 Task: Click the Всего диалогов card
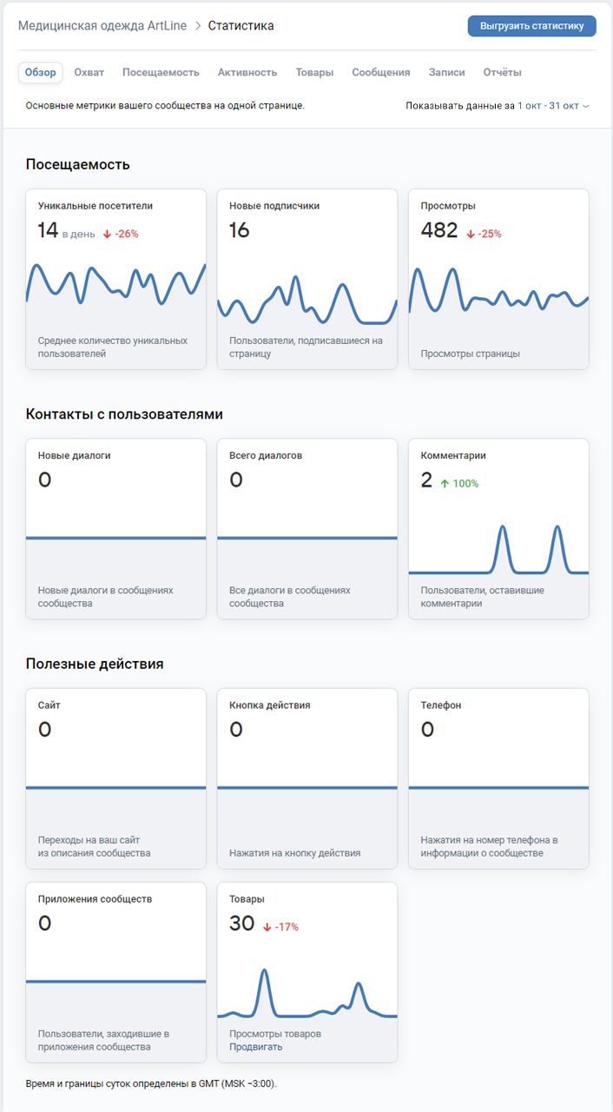pos(307,529)
